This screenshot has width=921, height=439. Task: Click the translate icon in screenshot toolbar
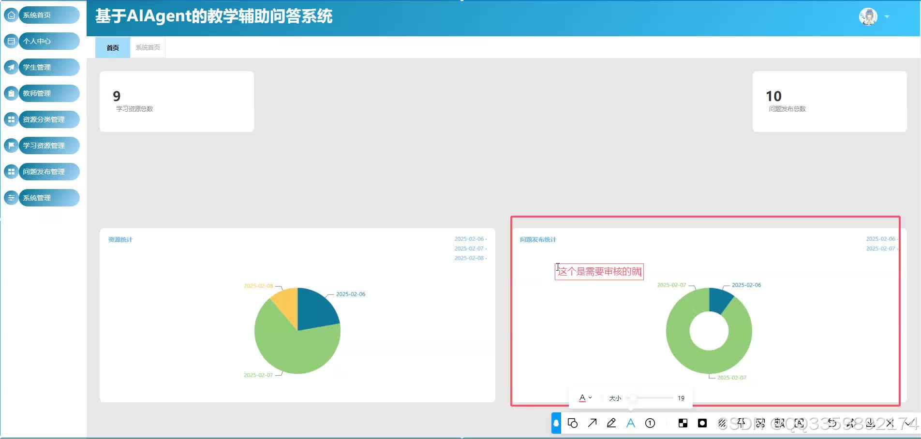pos(779,423)
